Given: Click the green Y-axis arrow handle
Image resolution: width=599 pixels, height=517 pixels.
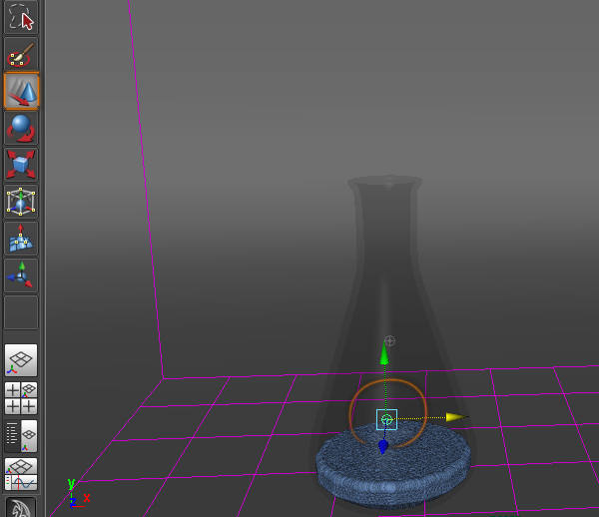Looking at the screenshot, I should [x=384, y=353].
